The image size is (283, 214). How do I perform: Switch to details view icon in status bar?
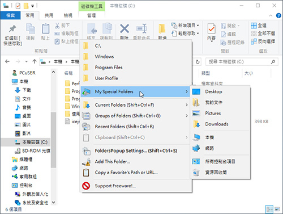coord(269,209)
